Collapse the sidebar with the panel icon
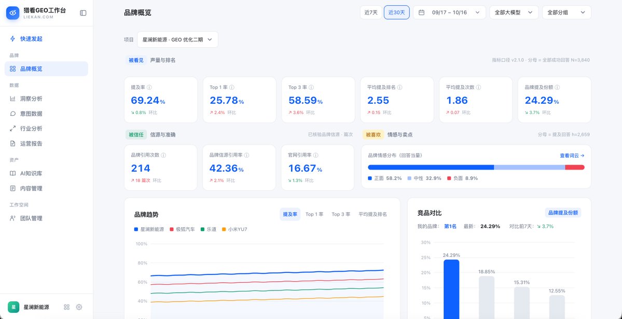The image size is (622, 319). [x=83, y=13]
